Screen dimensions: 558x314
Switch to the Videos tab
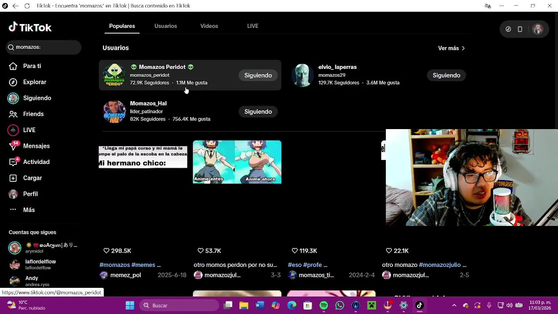(209, 26)
